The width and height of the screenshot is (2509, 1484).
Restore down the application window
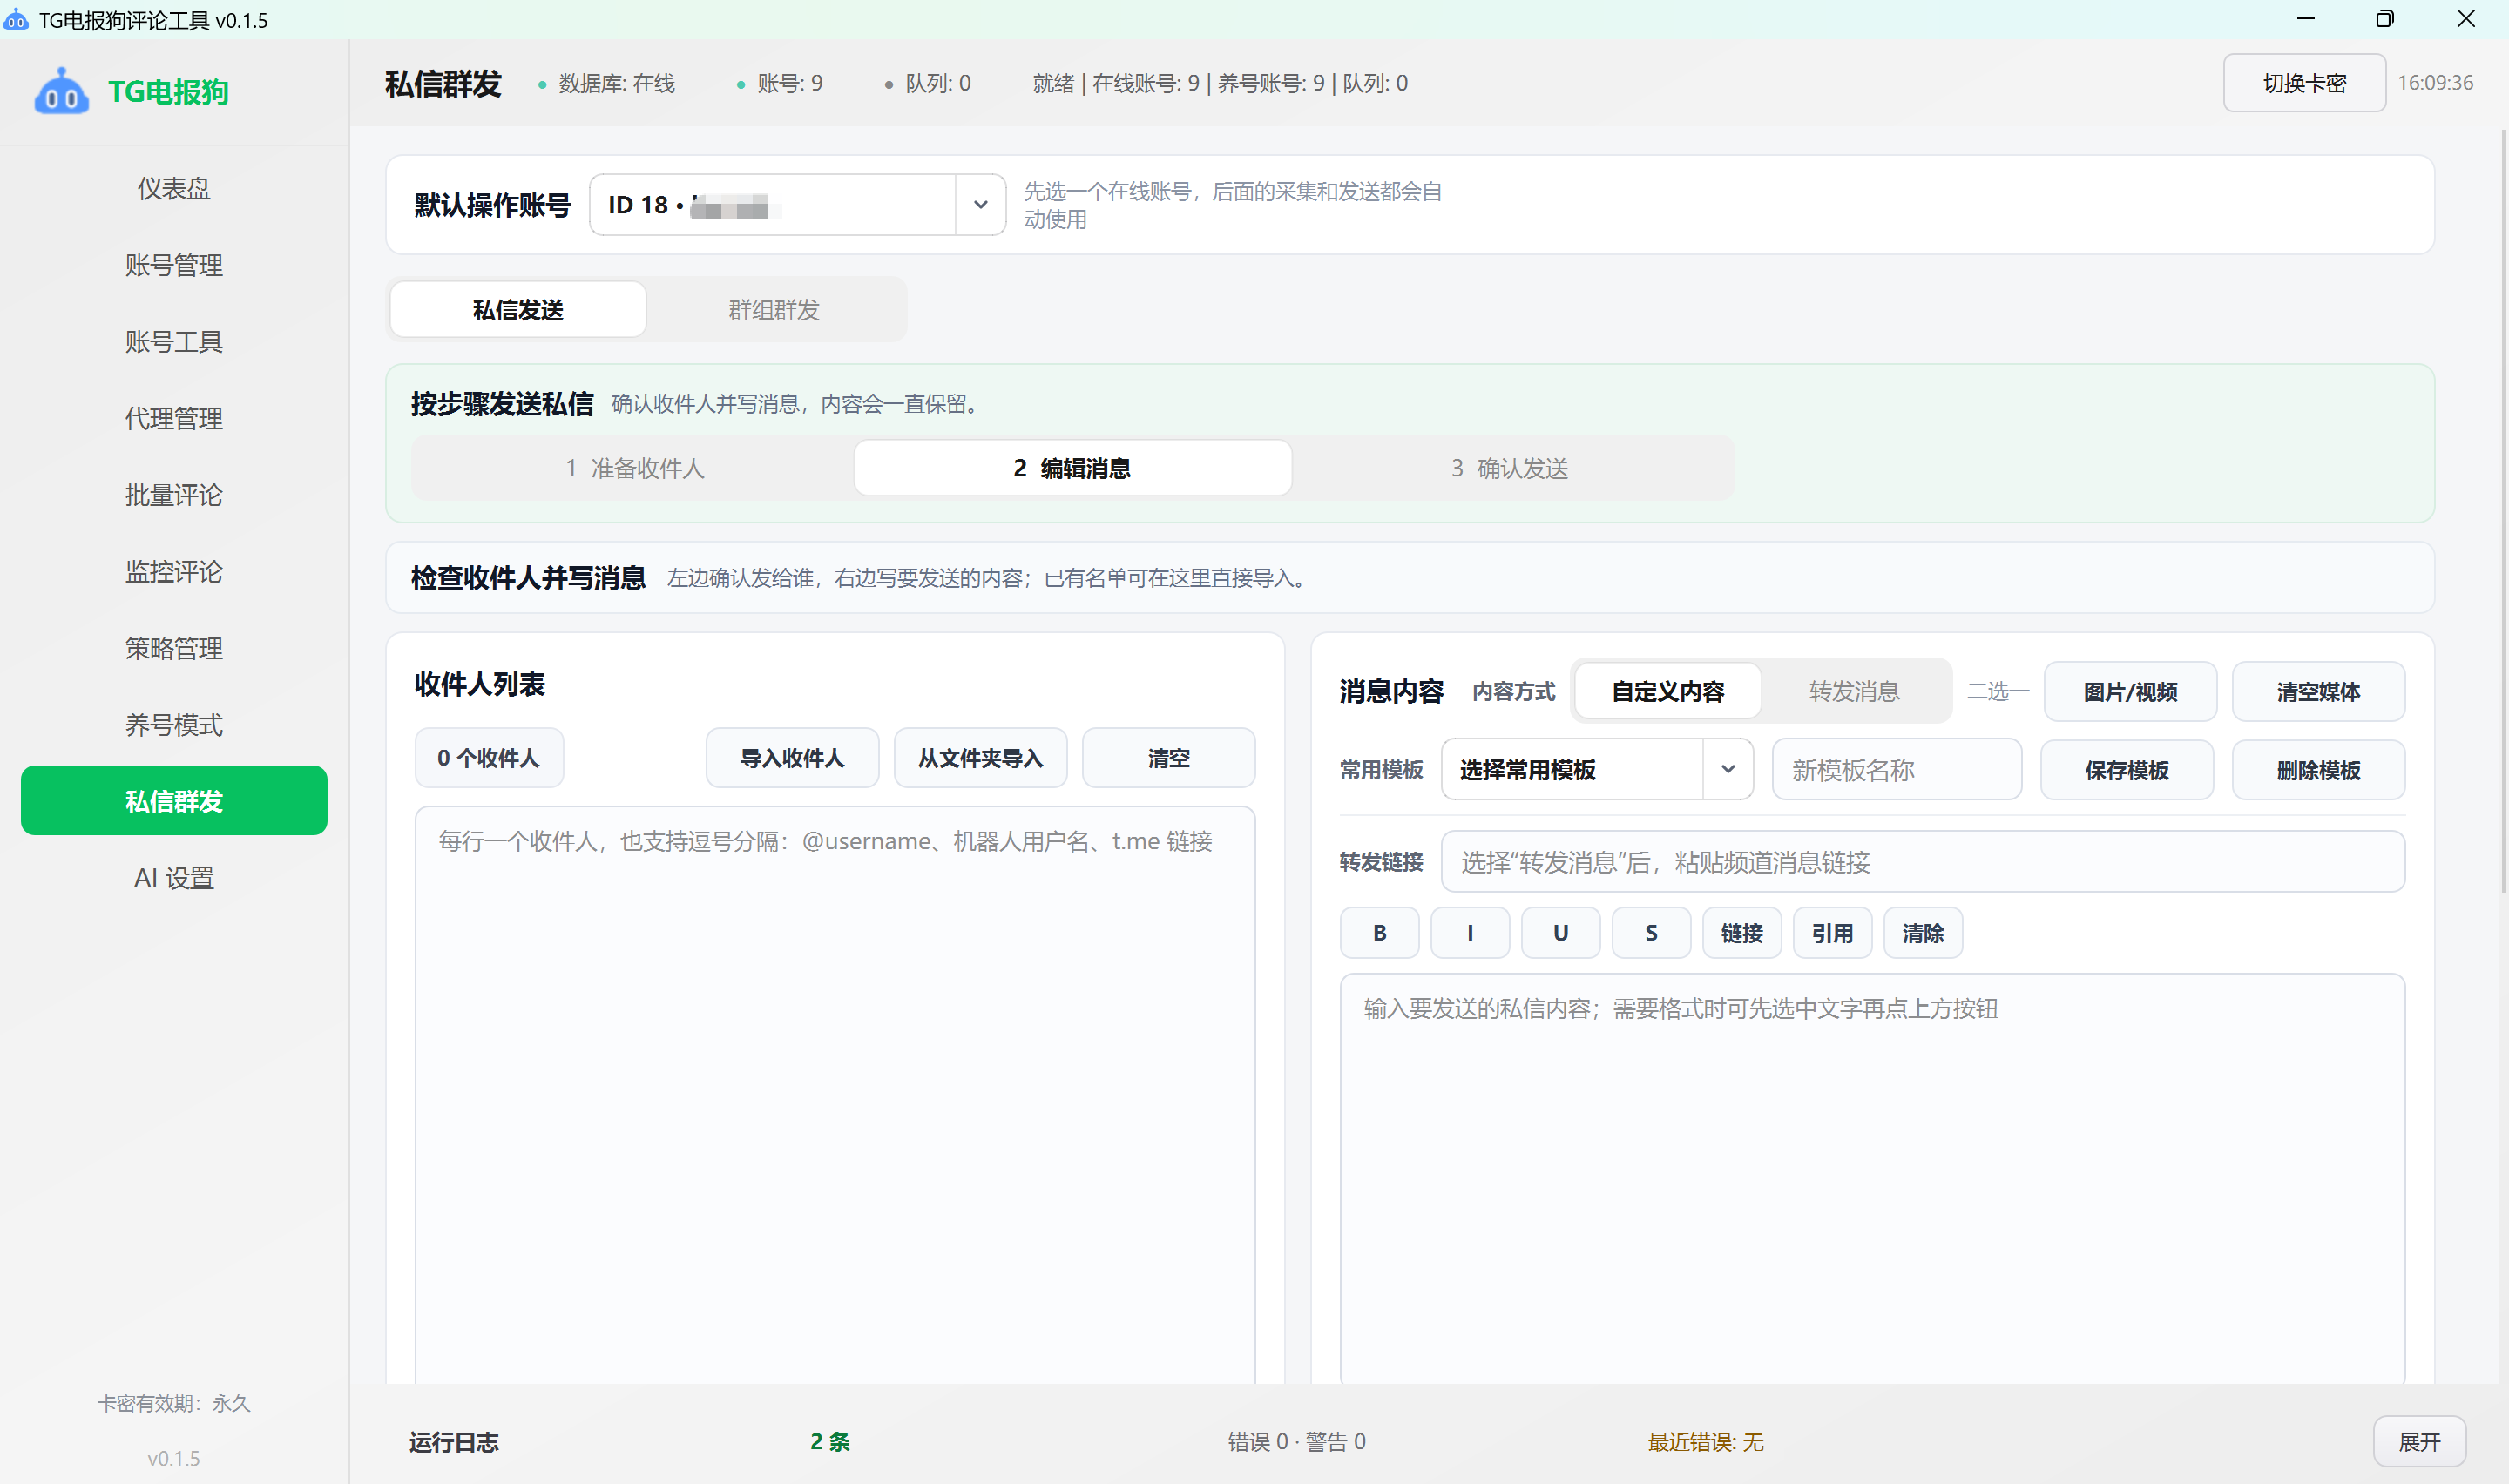click(x=2385, y=19)
